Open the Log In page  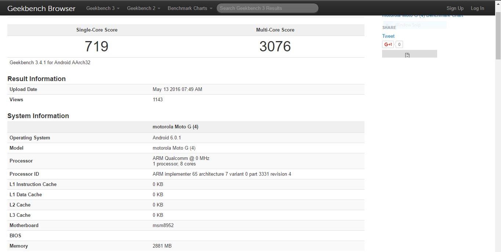tap(477, 8)
